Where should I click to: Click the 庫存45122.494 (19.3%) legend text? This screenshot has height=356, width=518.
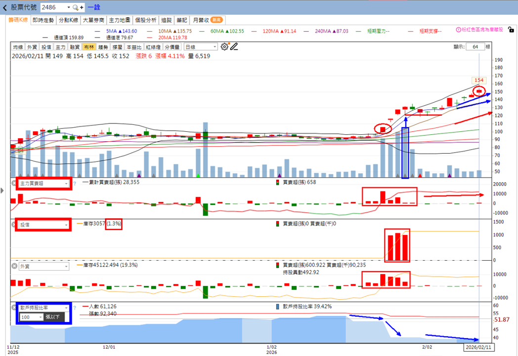tap(110, 265)
